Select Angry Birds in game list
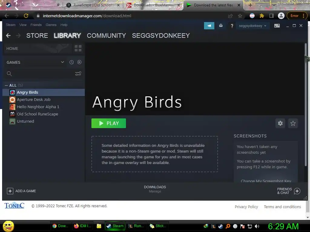This screenshot has width=310, height=232. click(44, 92)
